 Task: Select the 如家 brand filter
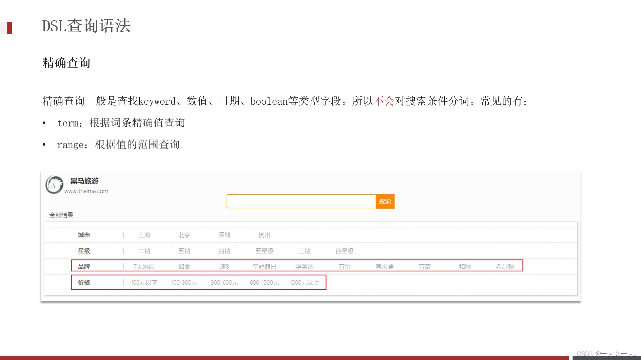click(x=184, y=266)
